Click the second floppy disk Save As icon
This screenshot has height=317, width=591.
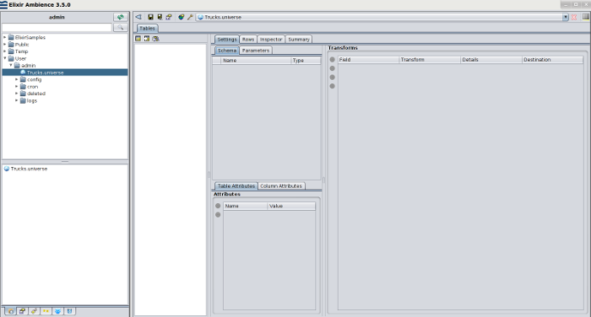pos(160,17)
